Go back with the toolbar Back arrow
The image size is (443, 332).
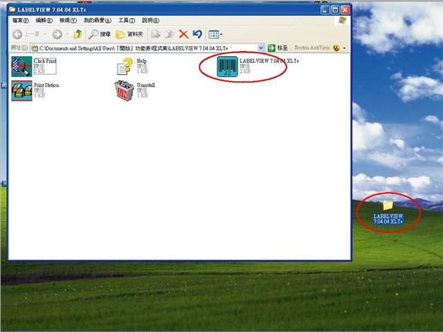click(x=17, y=35)
